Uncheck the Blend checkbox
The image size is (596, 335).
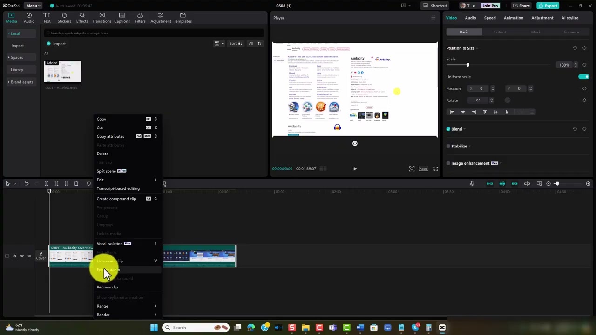[x=448, y=129]
